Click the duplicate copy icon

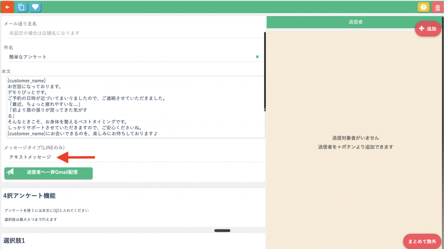point(21,7)
